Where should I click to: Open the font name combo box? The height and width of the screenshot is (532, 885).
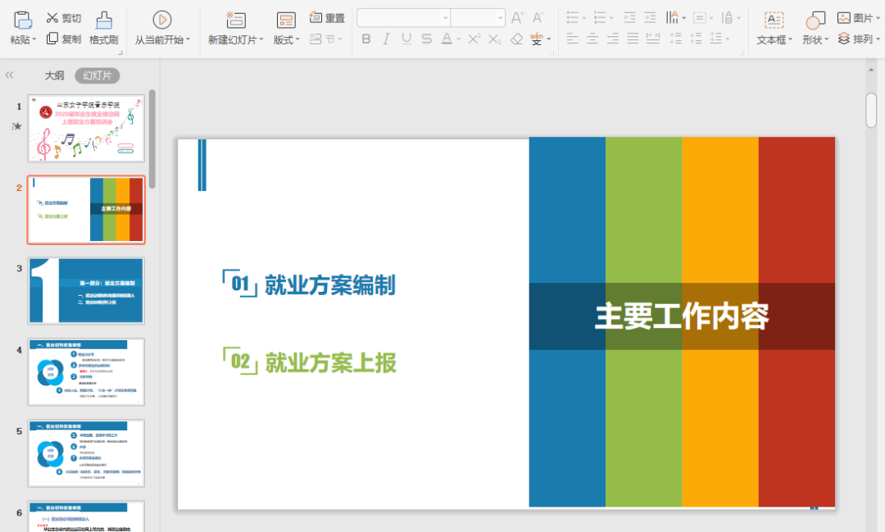pos(403,18)
